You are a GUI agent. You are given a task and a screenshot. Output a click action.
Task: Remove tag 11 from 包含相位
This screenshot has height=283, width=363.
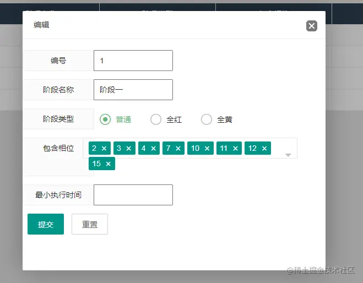[235, 148]
